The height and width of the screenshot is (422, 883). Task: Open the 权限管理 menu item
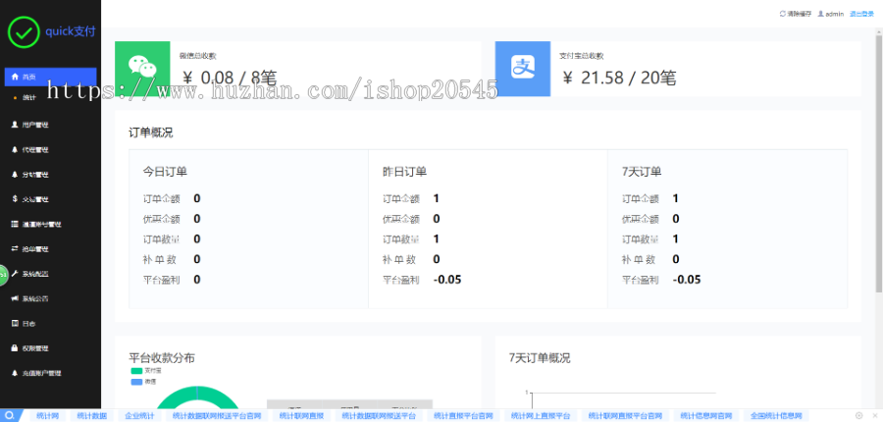click(x=35, y=348)
